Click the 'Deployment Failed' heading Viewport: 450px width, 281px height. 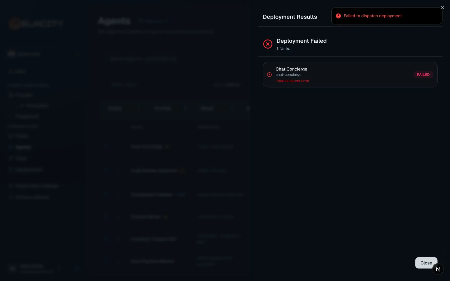pos(301,41)
